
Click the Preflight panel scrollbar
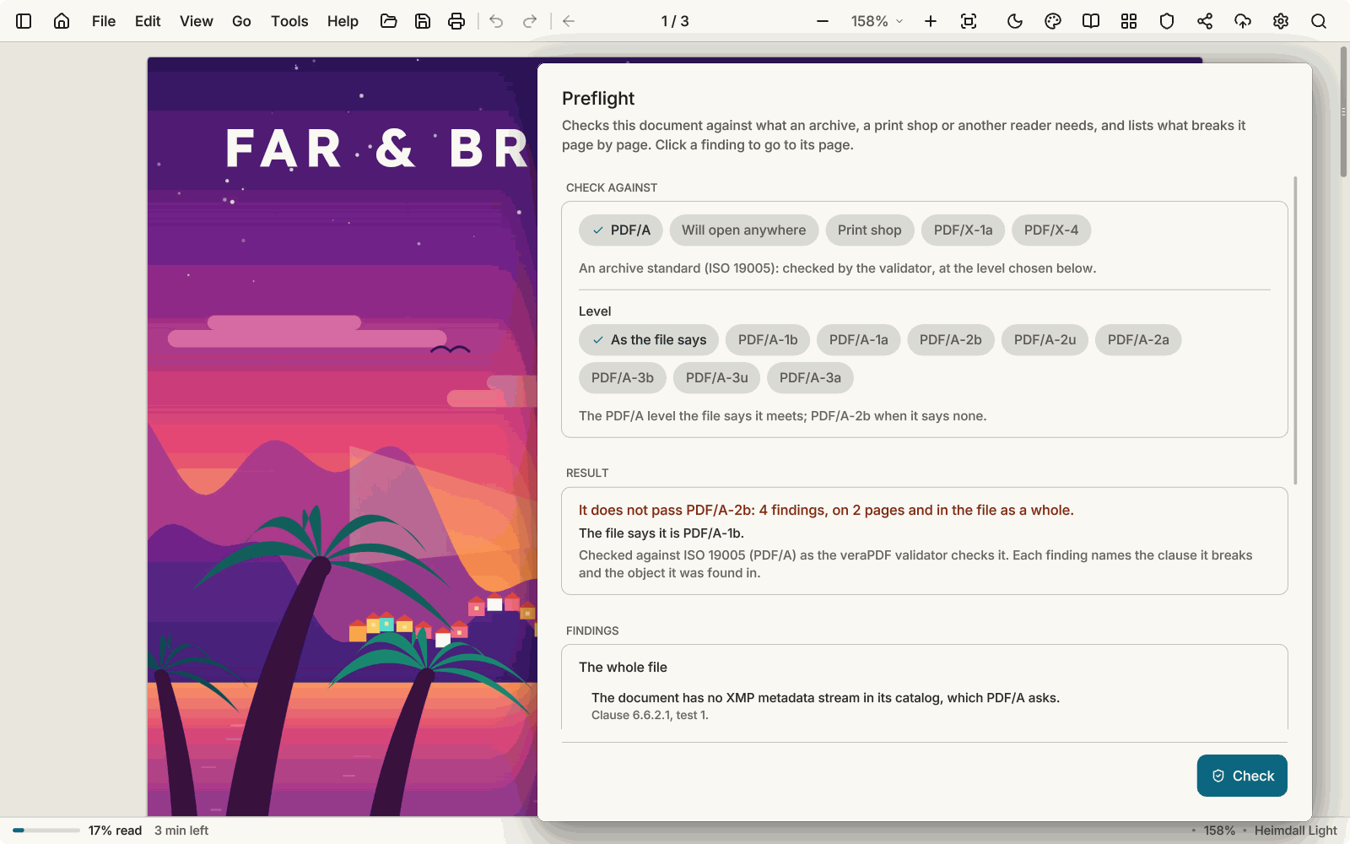pyautogui.click(x=1295, y=330)
